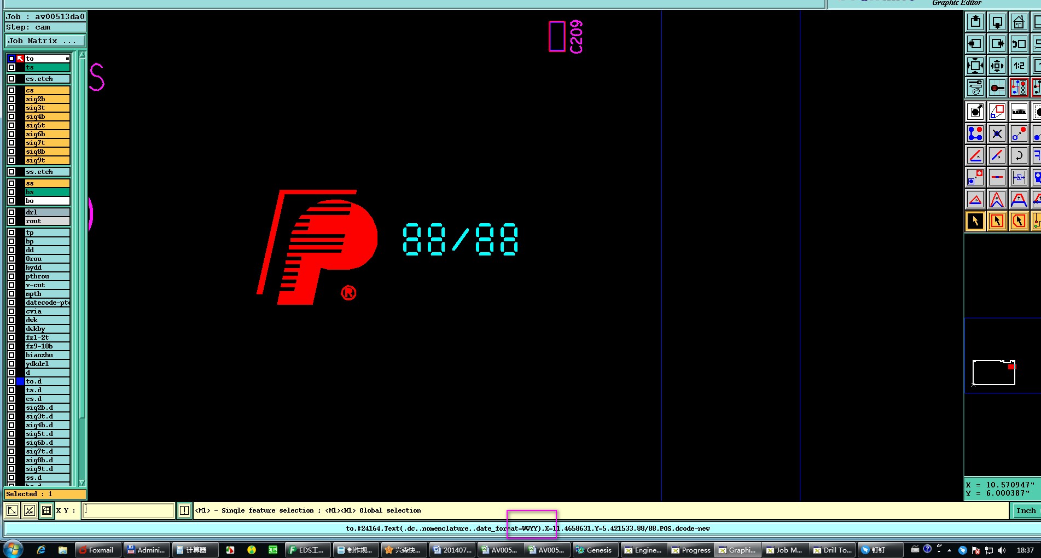Screen dimensions: 1041x558
Task: Click the board overview minimap thumbnail
Action: coord(994,373)
